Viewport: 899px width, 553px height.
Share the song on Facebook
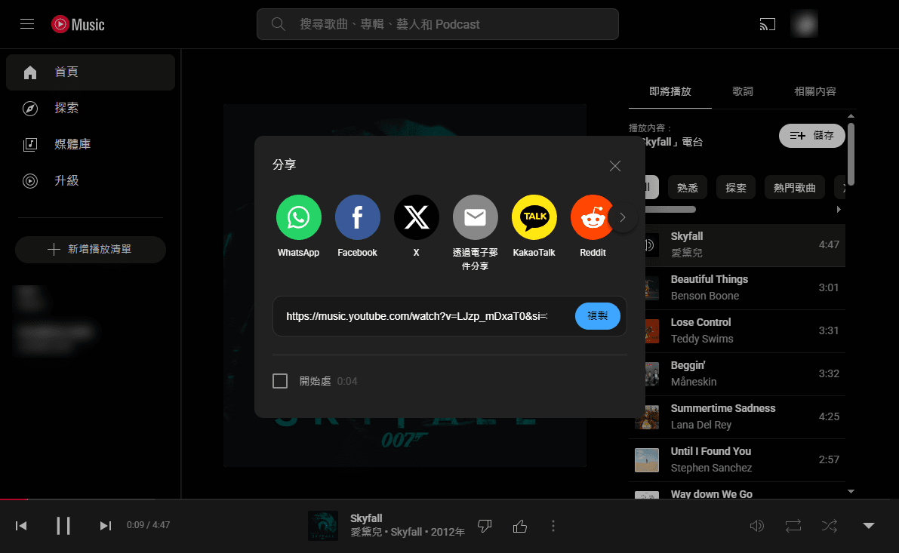point(357,217)
